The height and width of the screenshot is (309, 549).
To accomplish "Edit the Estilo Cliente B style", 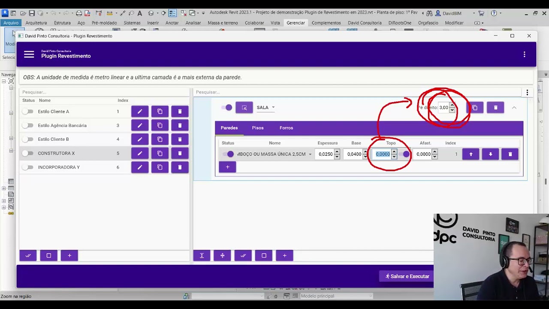I will pyautogui.click(x=140, y=139).
